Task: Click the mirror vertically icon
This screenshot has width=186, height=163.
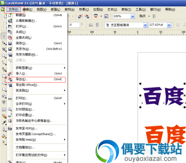Action: 97,25
